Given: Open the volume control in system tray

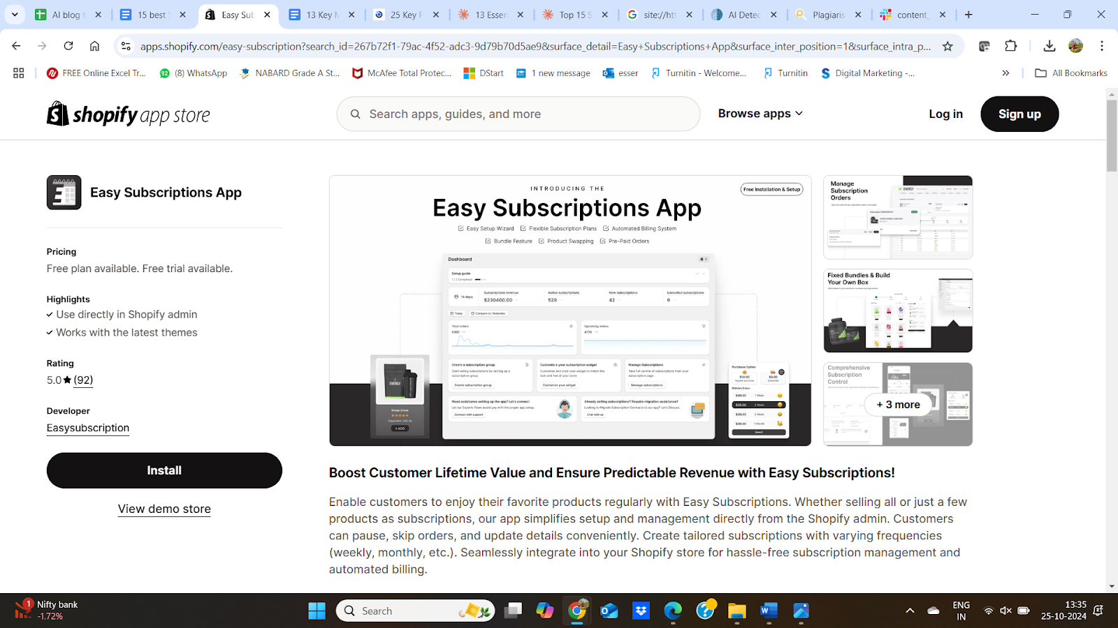Looking at the screenshot, I should (1006, 611).
